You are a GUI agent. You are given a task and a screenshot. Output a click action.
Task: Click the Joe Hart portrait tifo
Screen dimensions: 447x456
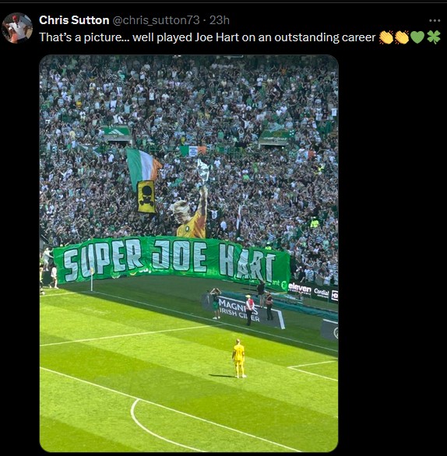click(191, 212)
